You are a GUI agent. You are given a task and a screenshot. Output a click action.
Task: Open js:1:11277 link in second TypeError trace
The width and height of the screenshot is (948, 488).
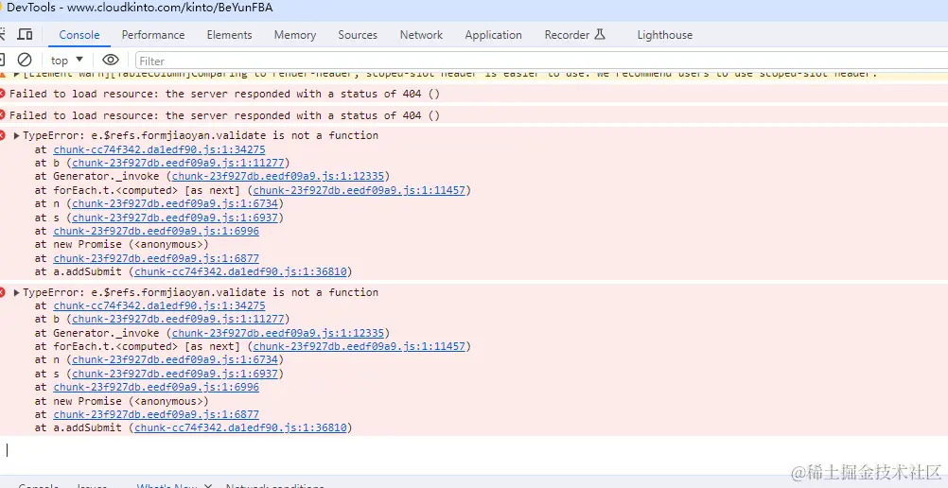(x=178, y=320)
